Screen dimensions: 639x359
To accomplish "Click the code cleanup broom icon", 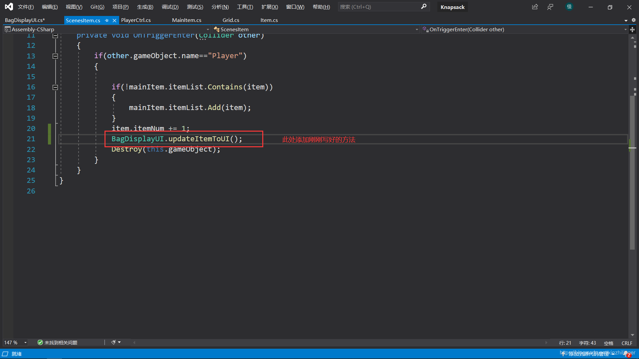I will [x=113, y=342].
